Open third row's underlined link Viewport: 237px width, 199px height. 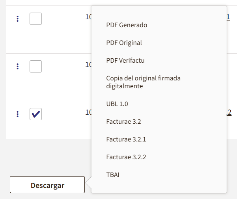[229, 112]
